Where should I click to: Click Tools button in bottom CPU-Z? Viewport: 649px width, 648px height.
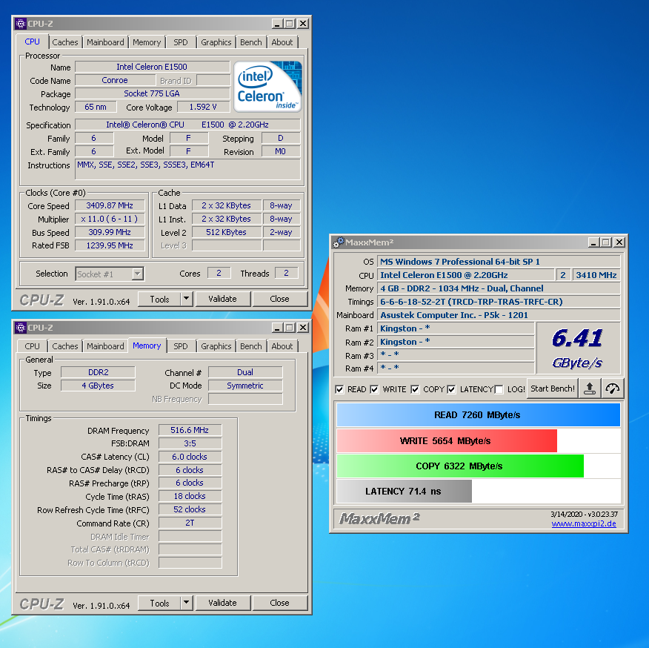159,603
